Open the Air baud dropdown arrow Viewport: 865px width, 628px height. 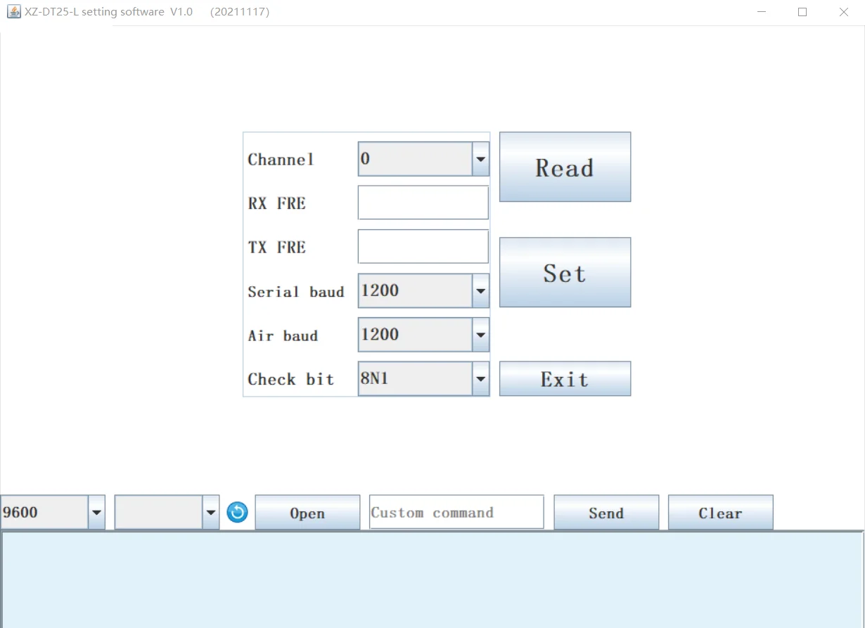pos(480,335)
